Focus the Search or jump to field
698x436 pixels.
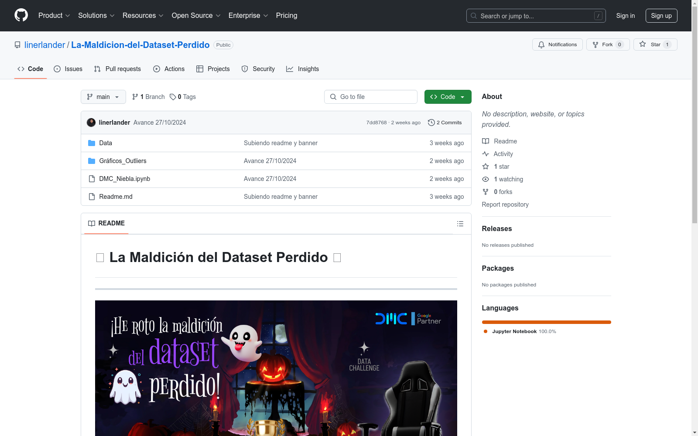coord(536,16)
